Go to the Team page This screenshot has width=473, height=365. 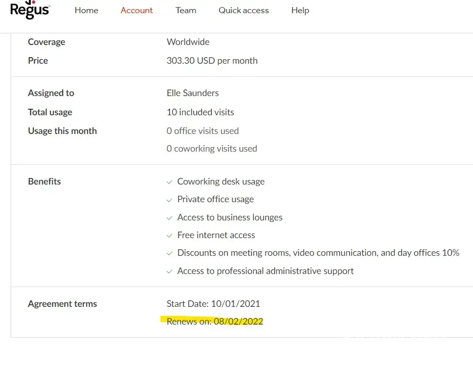tap(186, 10)
